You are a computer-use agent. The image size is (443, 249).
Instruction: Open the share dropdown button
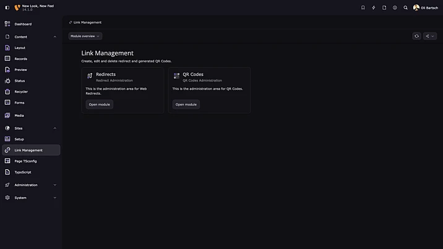pos(429,36)
